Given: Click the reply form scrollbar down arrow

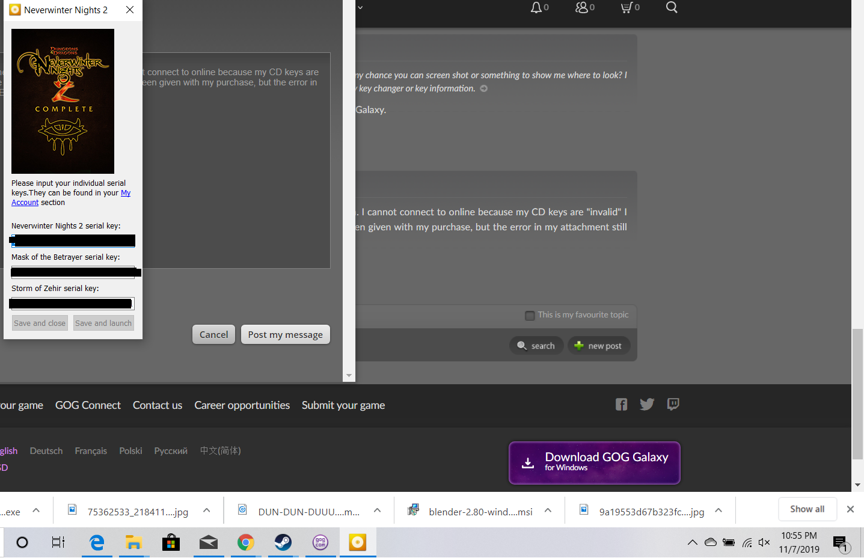Looking at the screenshot, I should 349,376.
